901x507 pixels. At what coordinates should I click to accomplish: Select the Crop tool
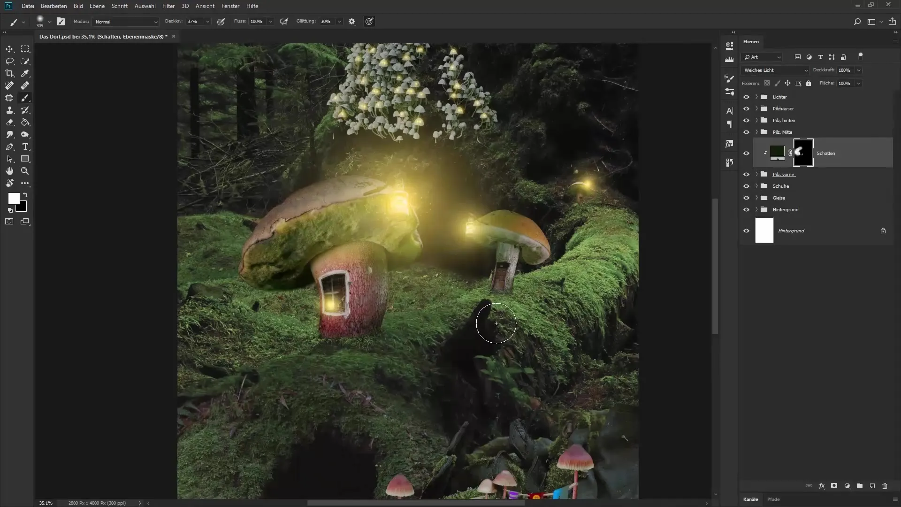pyautogui.click(x=9, y=73)
